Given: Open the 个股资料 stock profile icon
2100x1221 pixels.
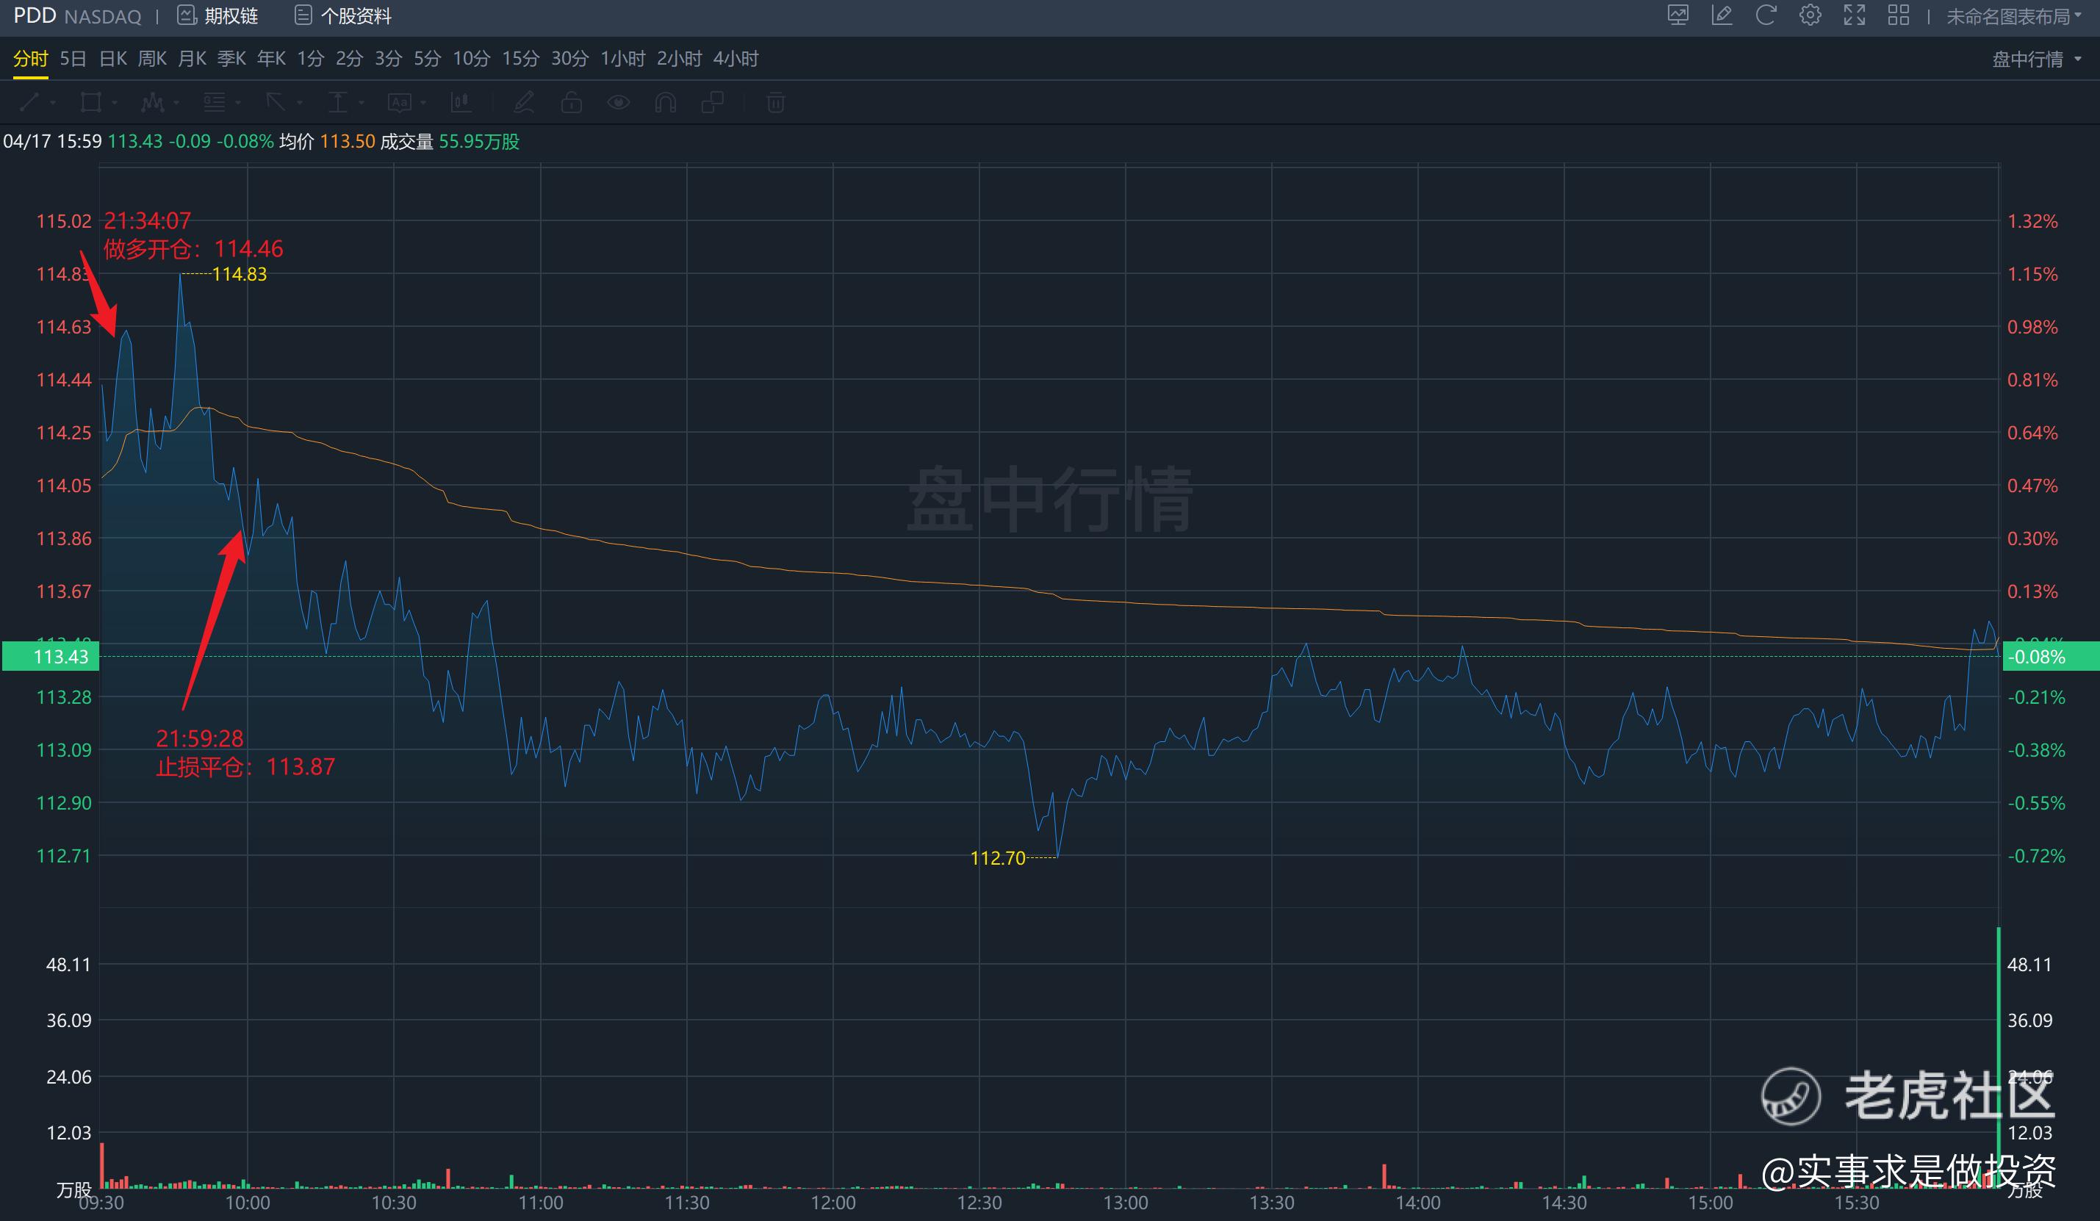Looking at the screenshot, I should click(303, 16).
